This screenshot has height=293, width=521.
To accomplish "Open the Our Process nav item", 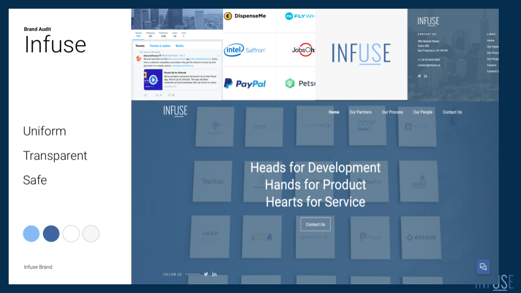I will [392, 112].
